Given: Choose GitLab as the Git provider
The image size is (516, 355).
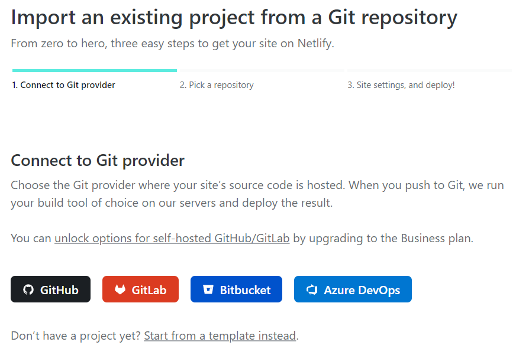Looking at the screenshot, I should pyautogui.click(x=149, y=290).
